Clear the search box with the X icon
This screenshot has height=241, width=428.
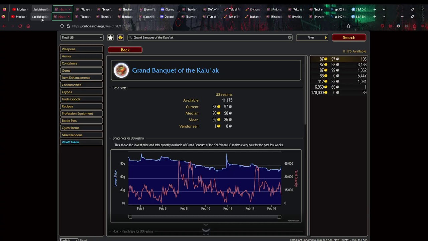pos(290,37)
